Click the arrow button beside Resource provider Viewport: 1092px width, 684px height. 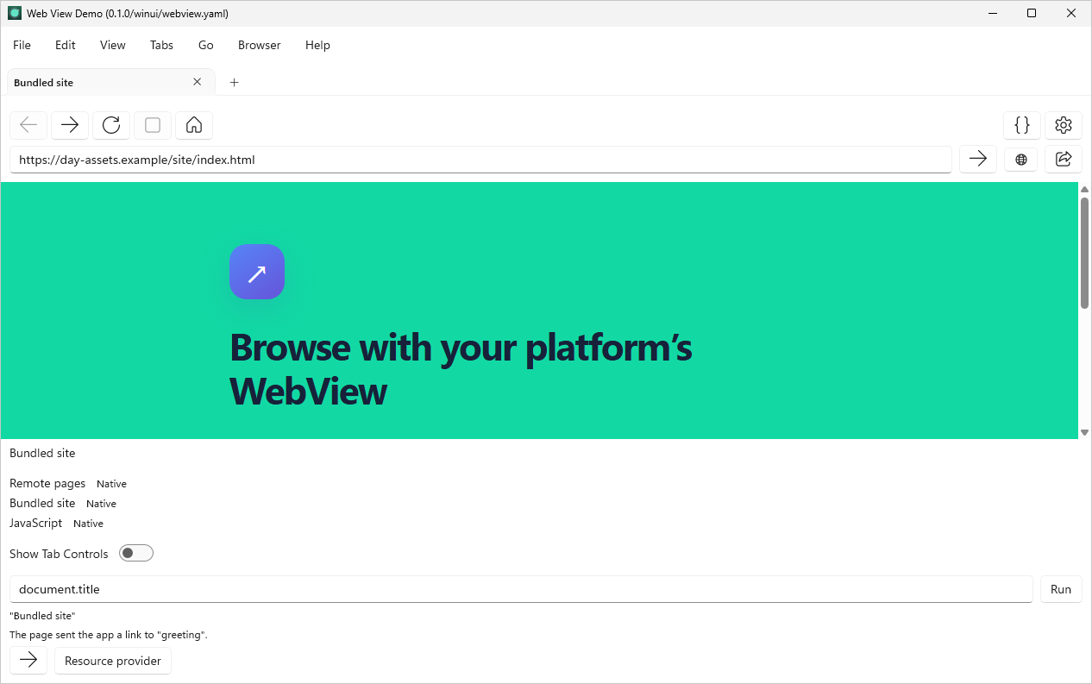click(28, 660)
